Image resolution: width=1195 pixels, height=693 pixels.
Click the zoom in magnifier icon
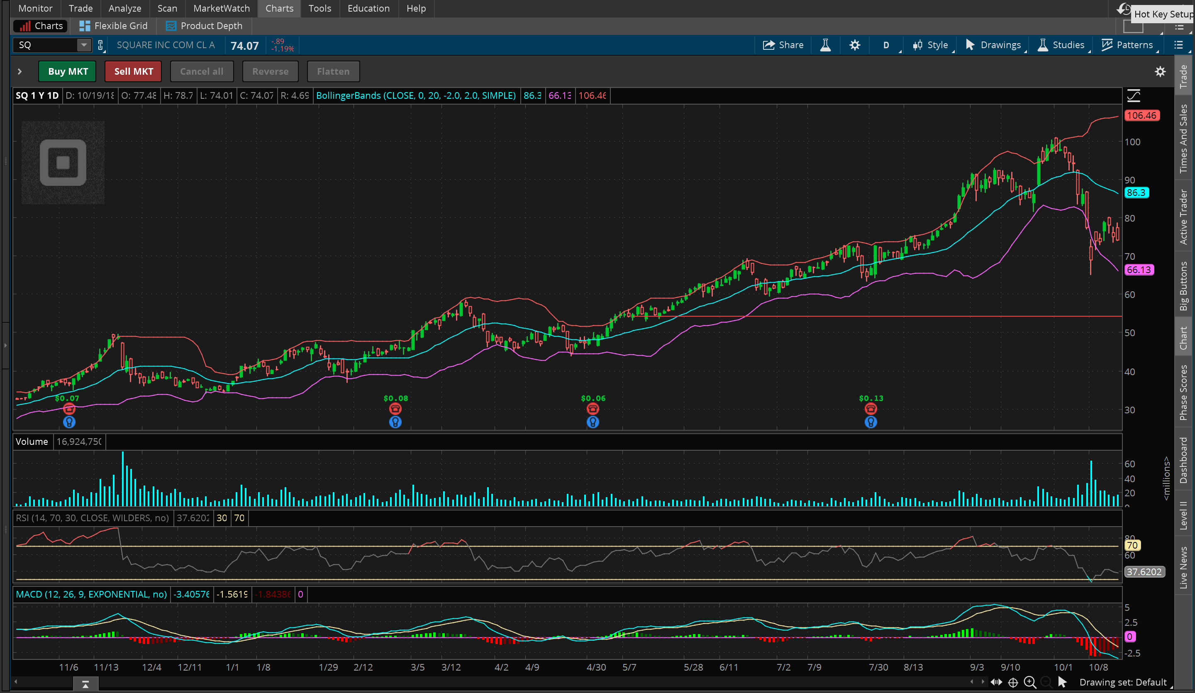1029,682
